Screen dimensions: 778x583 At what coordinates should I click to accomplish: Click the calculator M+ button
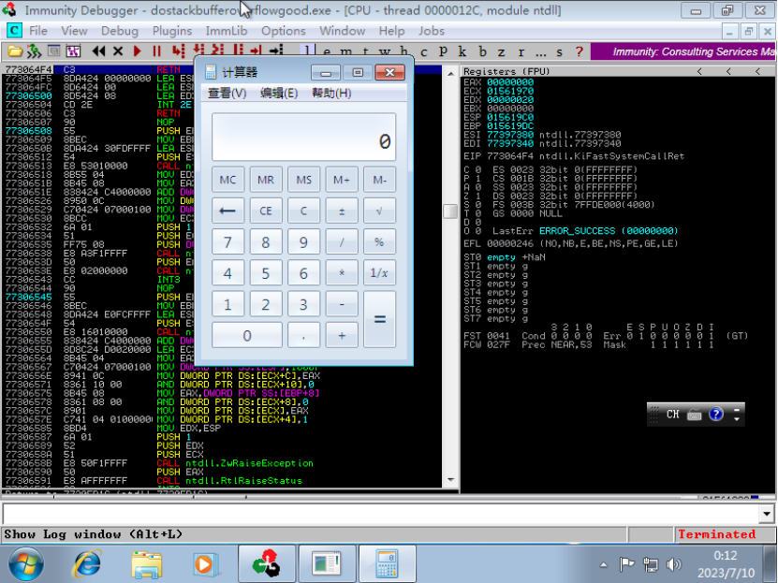click(342, 180)
